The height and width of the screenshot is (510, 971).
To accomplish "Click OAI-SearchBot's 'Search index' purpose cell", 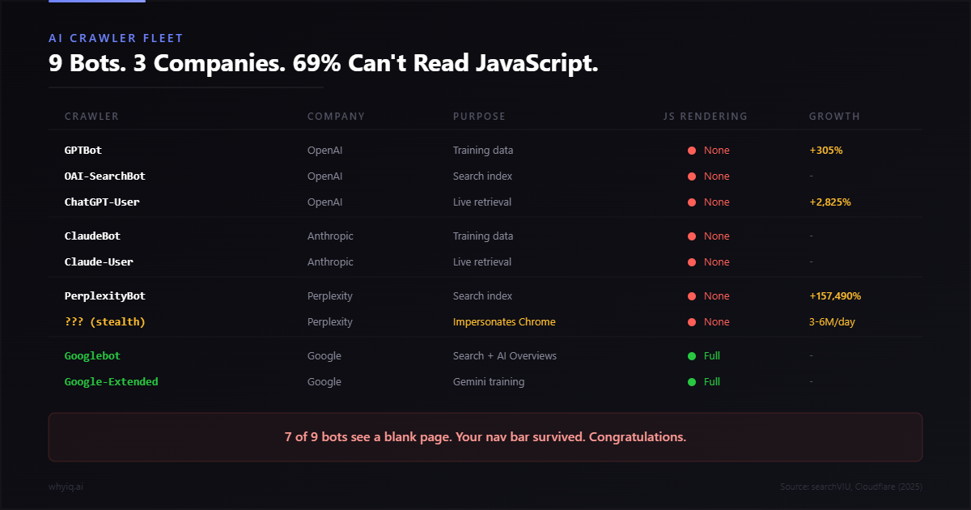I will (x=482, y=176).
